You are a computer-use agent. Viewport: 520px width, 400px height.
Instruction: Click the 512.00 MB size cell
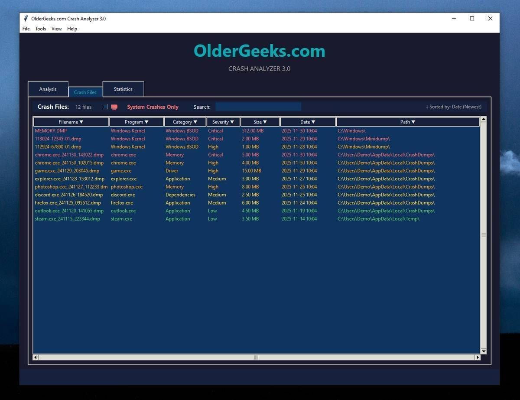point(252,130)
